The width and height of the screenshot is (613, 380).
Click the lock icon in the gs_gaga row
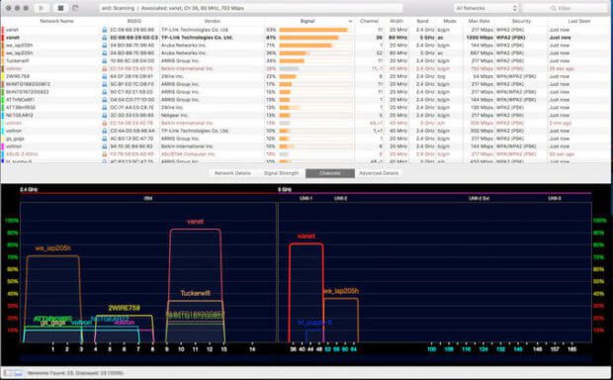[105, 139]
